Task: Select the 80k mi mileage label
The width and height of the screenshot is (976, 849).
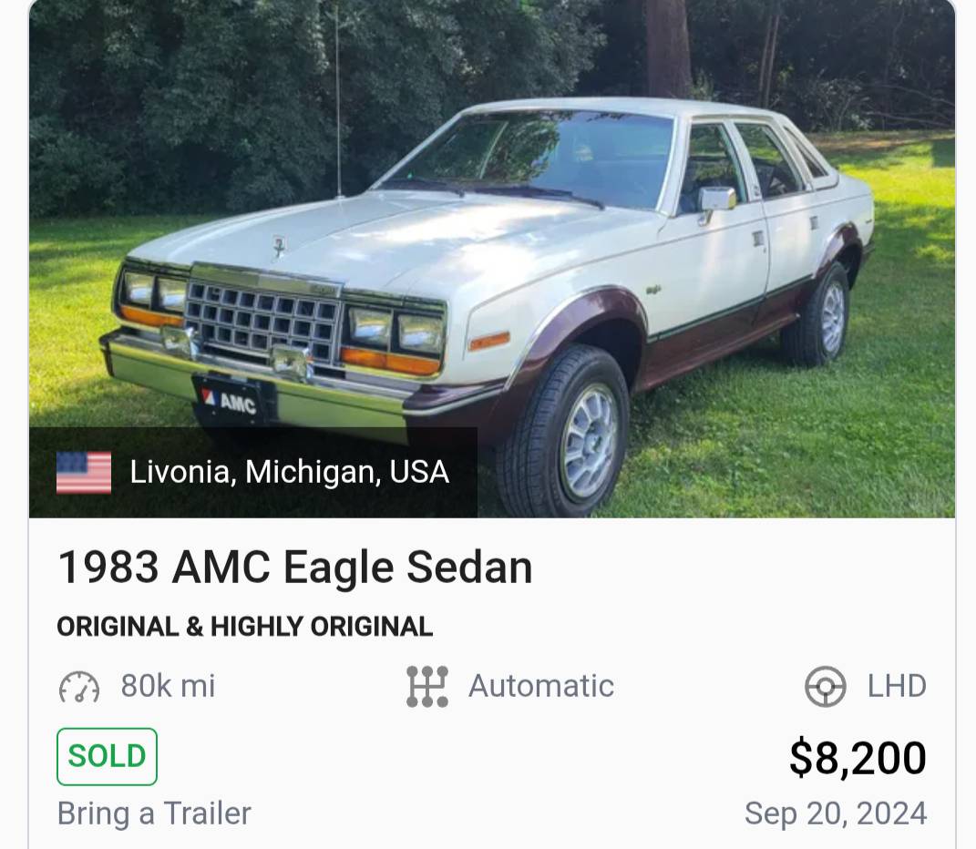Action: point(168,686)
